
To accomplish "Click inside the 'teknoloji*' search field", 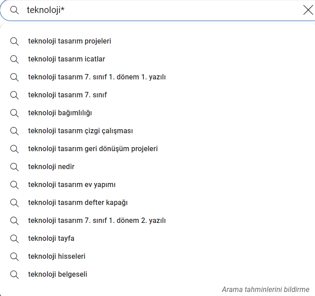I will [157, 10].
